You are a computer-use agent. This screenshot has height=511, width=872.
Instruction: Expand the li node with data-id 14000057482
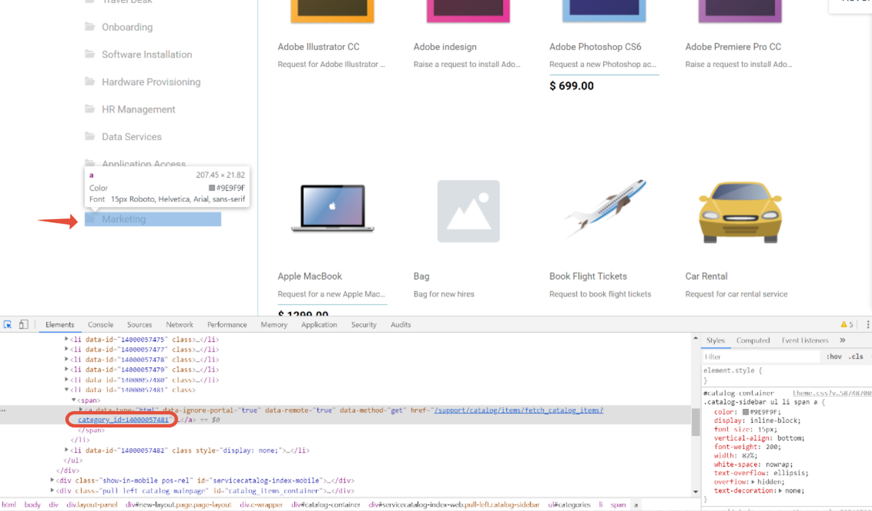66,451
